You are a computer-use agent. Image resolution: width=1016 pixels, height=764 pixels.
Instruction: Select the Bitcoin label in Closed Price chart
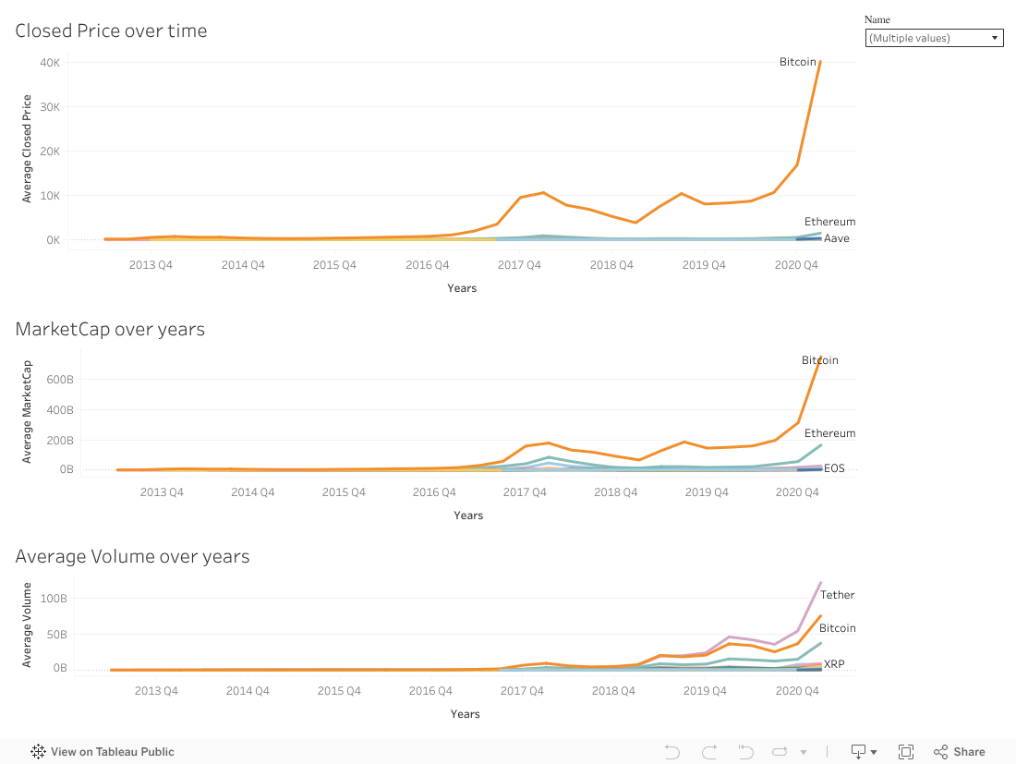click(x=798, y=62)
